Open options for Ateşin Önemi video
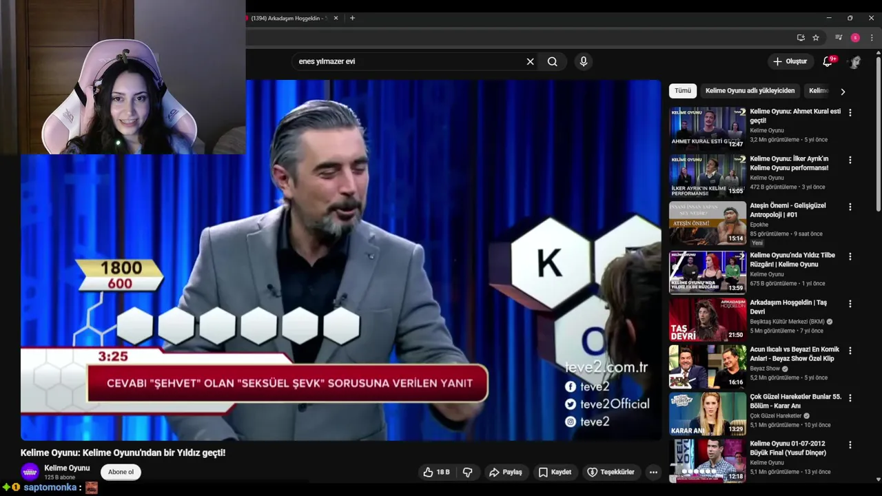The height and width of the screenshot is (496, 882). click(x=850, y=207)
